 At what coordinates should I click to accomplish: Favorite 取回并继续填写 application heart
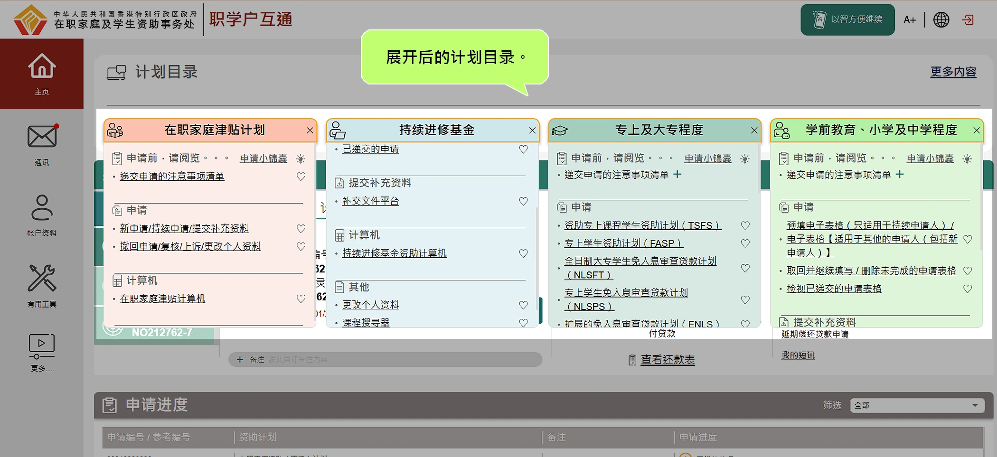tap(968, 271)
